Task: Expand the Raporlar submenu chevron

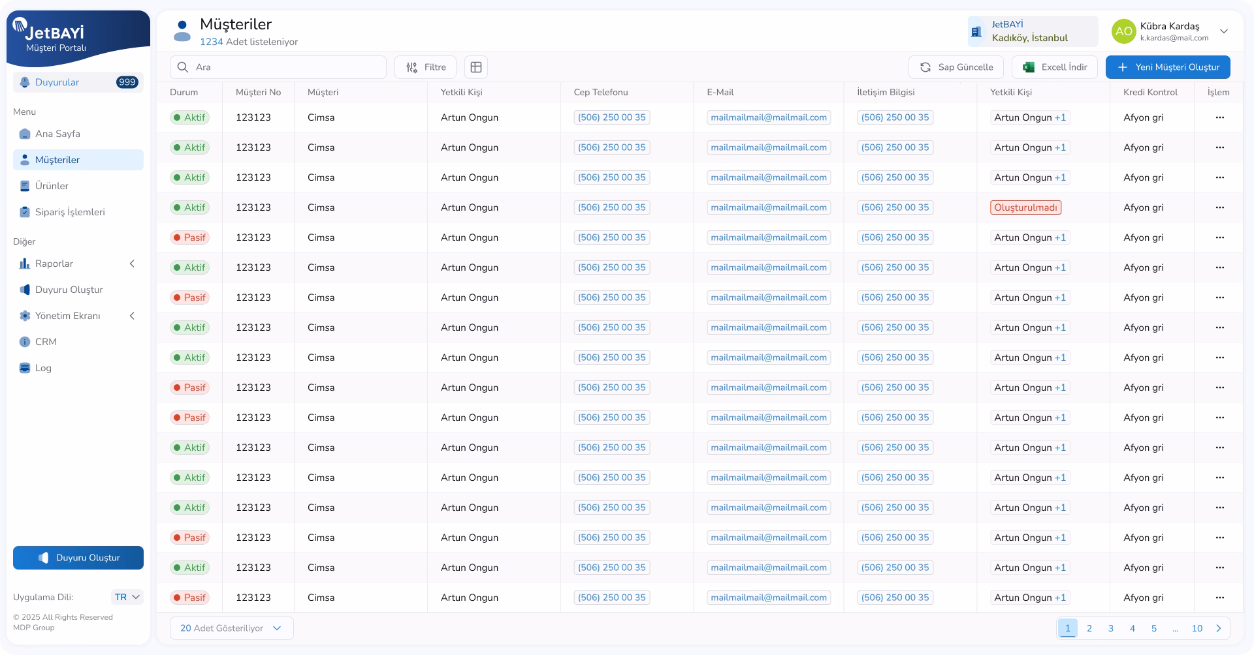Action: coord(132,264)
